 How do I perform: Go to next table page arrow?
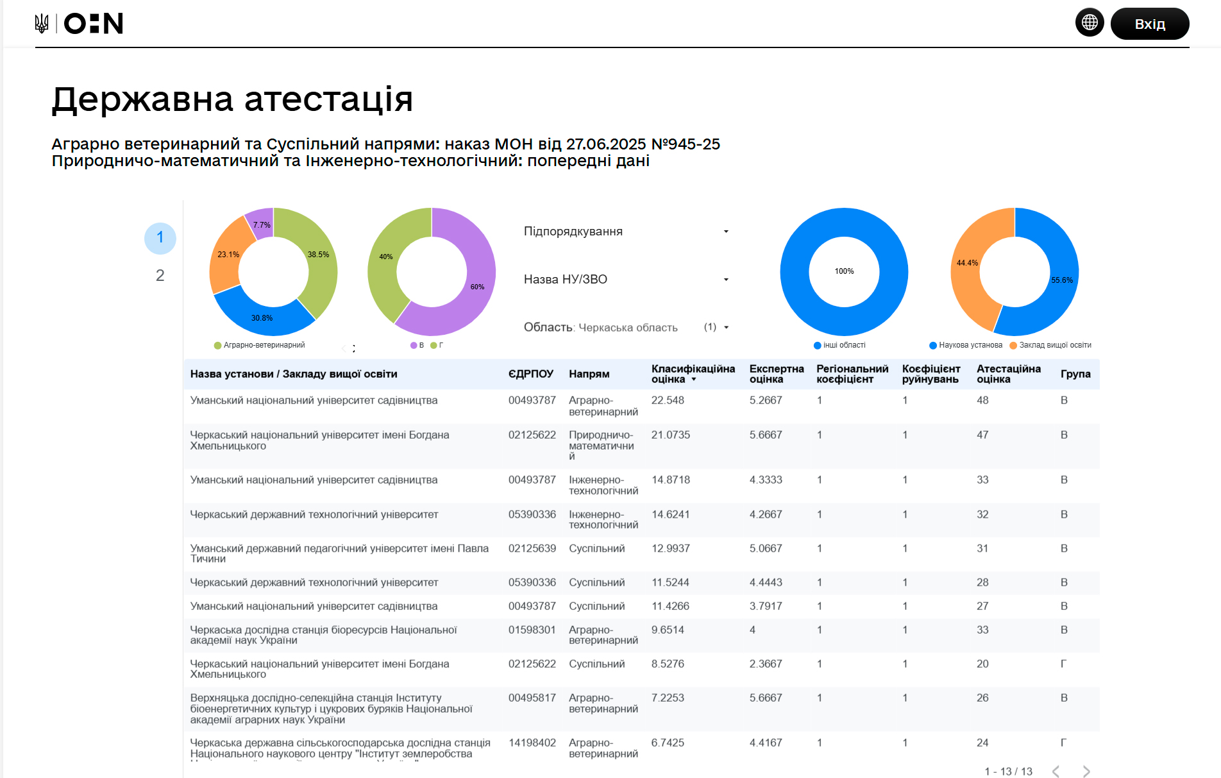click(x=1086, y=771)
